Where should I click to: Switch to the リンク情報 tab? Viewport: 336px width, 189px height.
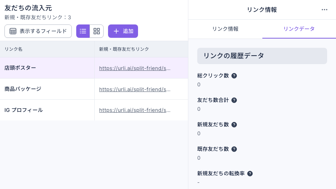click(x=225, y=29)
